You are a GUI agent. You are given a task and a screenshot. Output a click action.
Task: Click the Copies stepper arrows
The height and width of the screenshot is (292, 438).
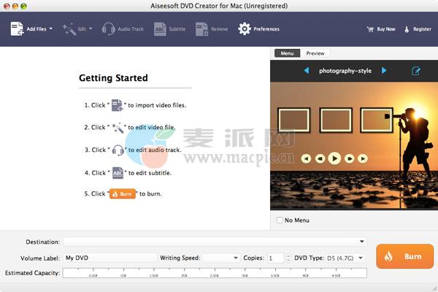[288, 258]
